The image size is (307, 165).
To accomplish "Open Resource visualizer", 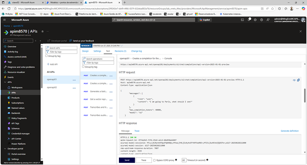I will [16, 72].
